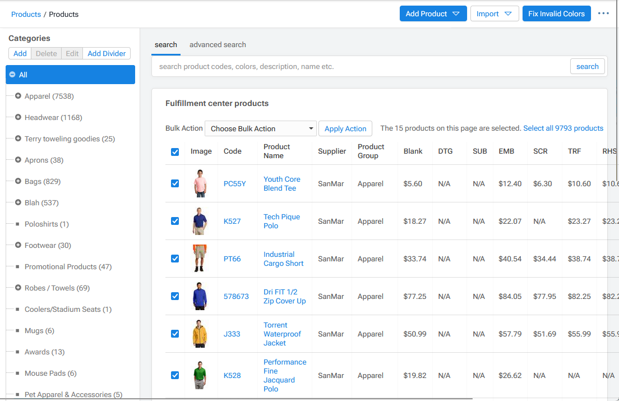This screenshot has width=619, height=401.
Task: Click the Apply Action button
Action: click(x=345, y=128)
